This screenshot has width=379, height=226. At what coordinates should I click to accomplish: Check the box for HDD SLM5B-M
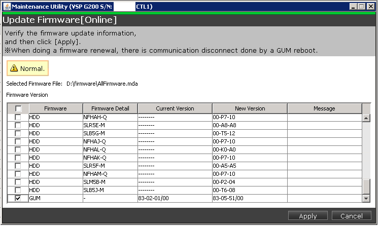coord(18,182)
